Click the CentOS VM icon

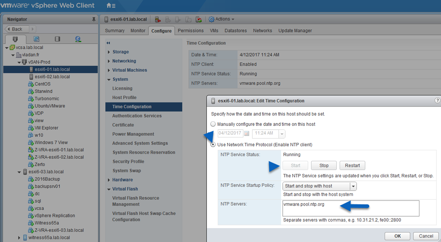31,84
